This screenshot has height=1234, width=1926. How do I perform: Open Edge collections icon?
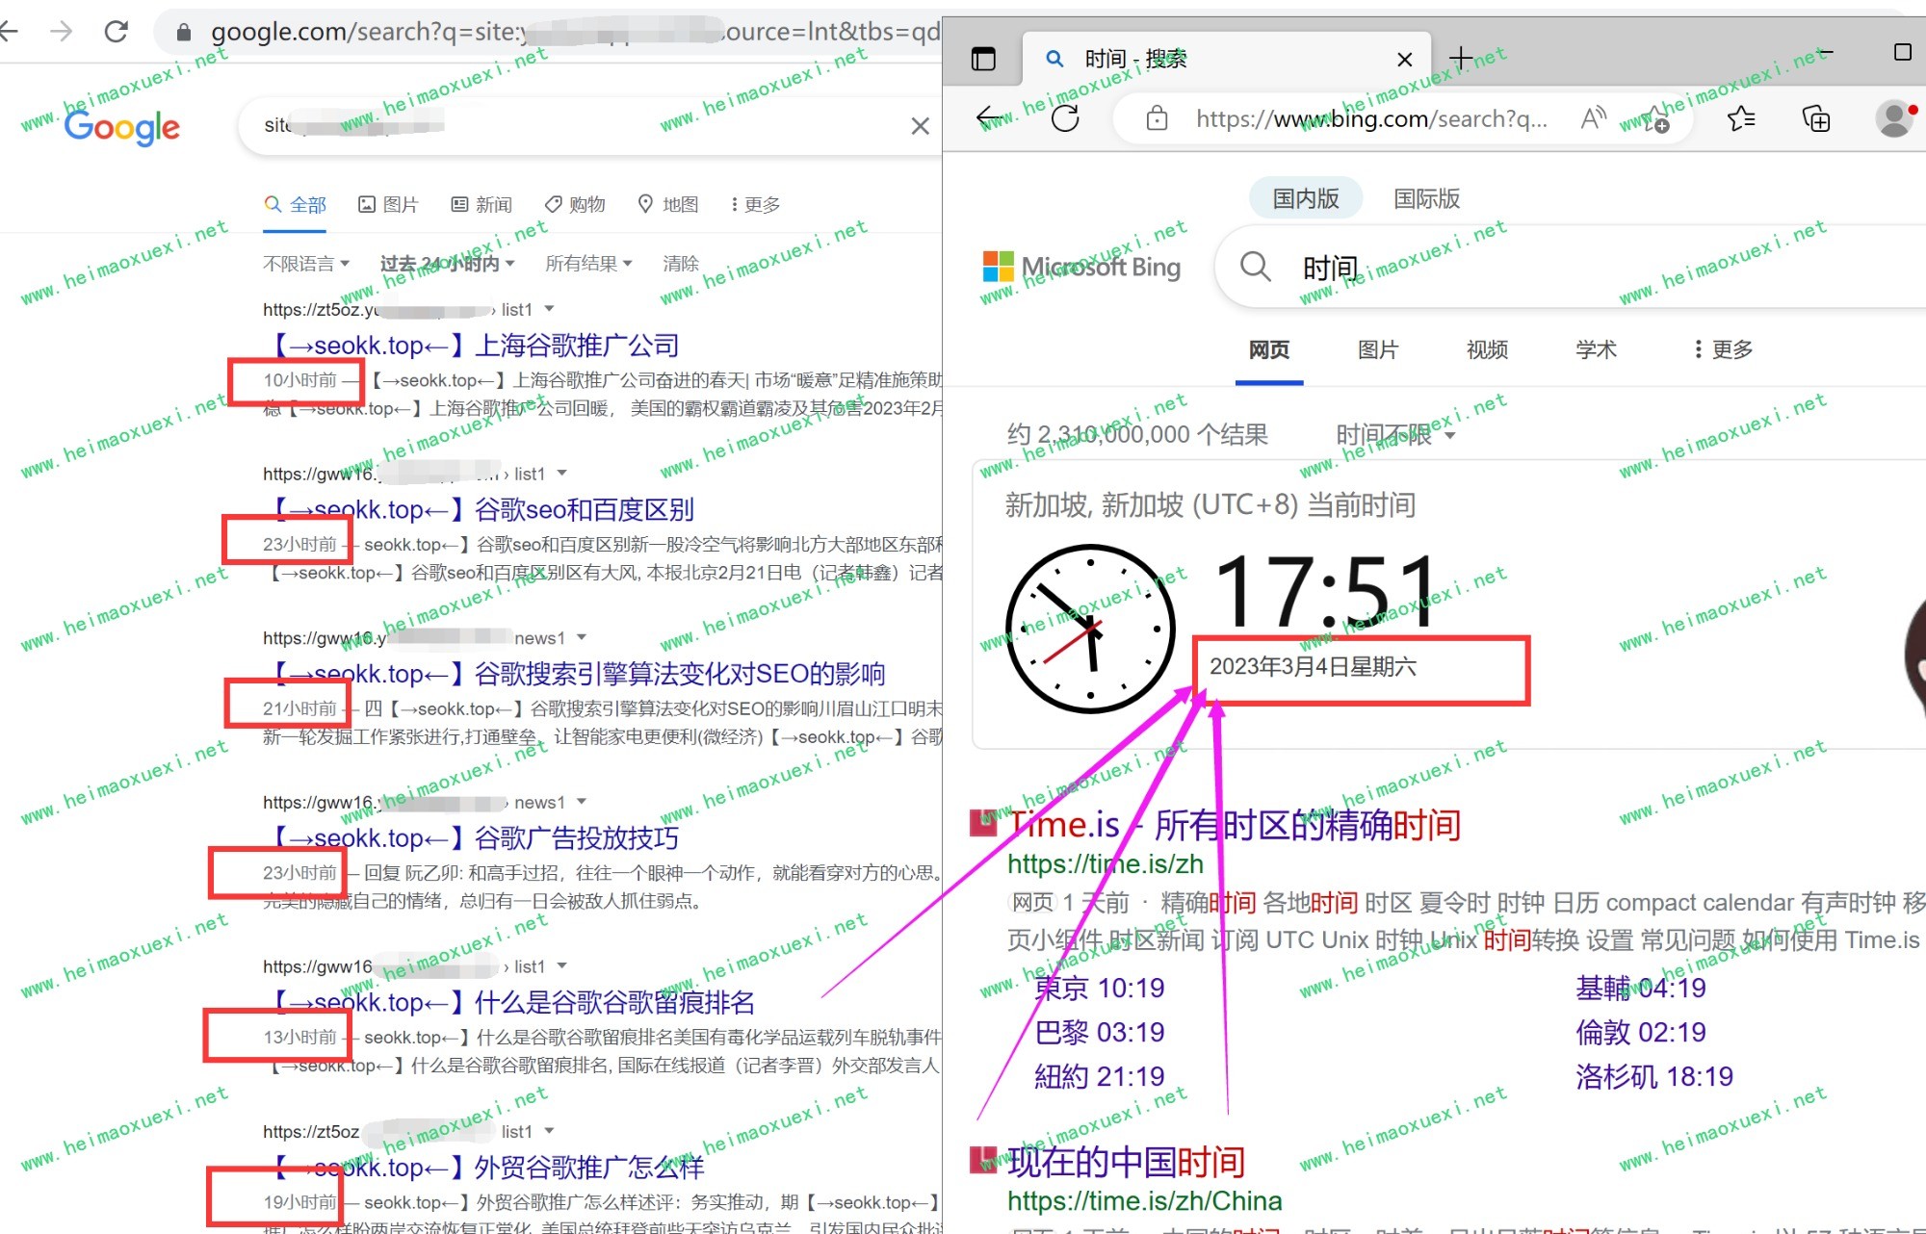point(1816,119)
